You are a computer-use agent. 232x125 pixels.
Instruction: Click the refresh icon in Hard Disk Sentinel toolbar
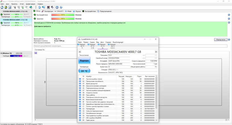coord(2,7)
